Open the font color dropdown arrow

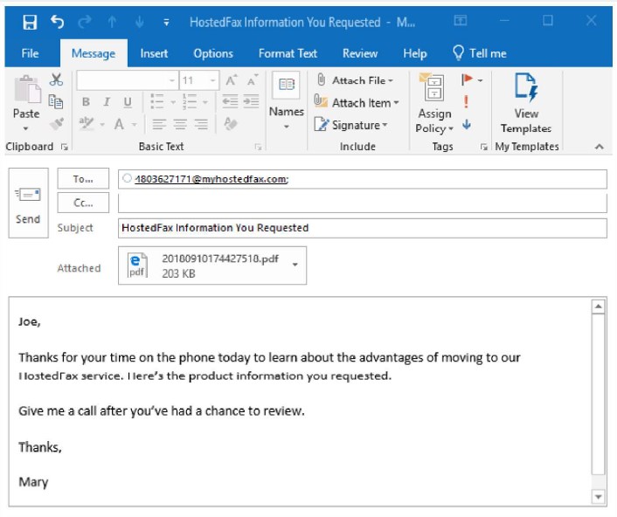pyautogui.click(x=135, y=125)
